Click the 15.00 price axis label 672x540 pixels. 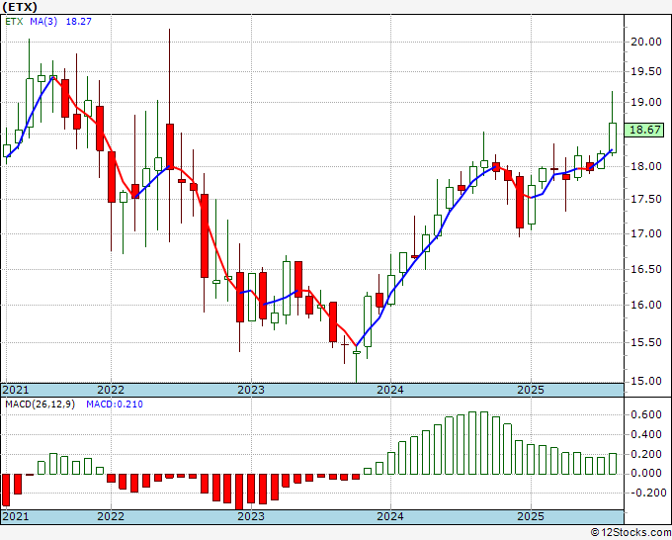tap(646, 381)
